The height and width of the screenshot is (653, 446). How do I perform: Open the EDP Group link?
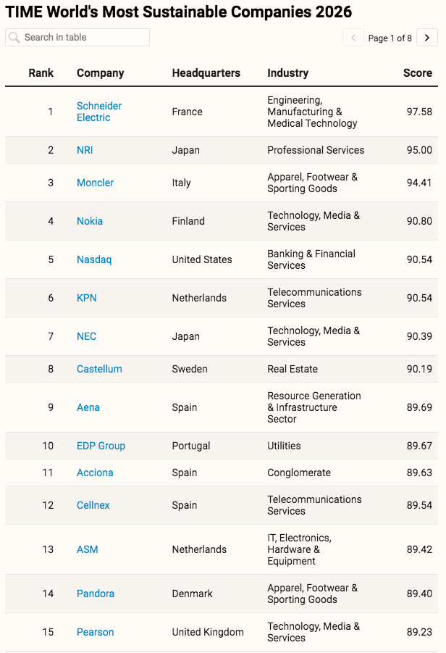click(101, 446)
